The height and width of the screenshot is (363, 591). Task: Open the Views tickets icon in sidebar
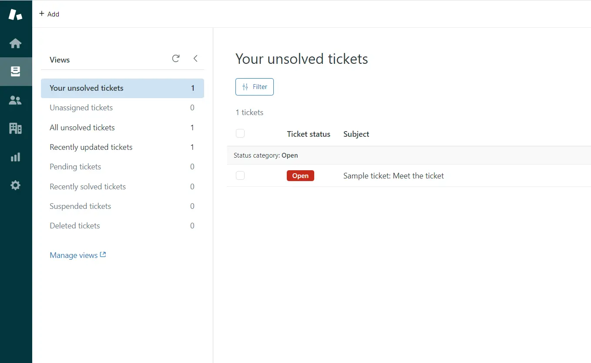pyautogui.click(x=15, y=72)
